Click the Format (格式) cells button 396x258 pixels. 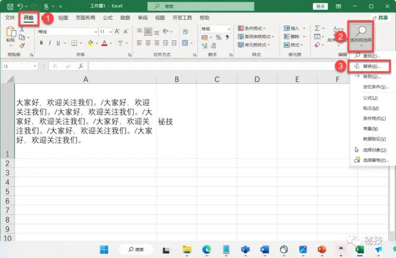(x=293, y=45)
